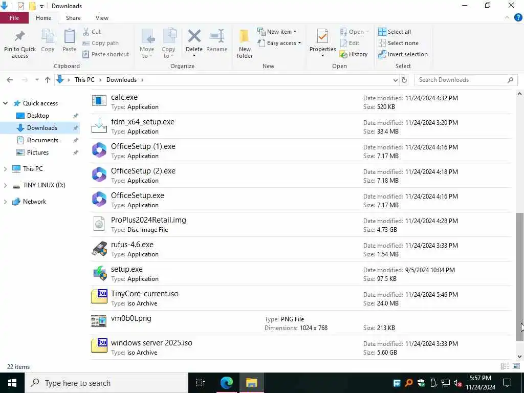The width and height of the screenshot is (524, 393).
Task: Minimize the ribbon with chevron
Action: (x=507, y=18)
